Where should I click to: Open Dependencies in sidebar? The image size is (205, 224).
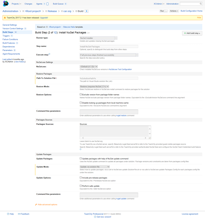pos(9,47)
